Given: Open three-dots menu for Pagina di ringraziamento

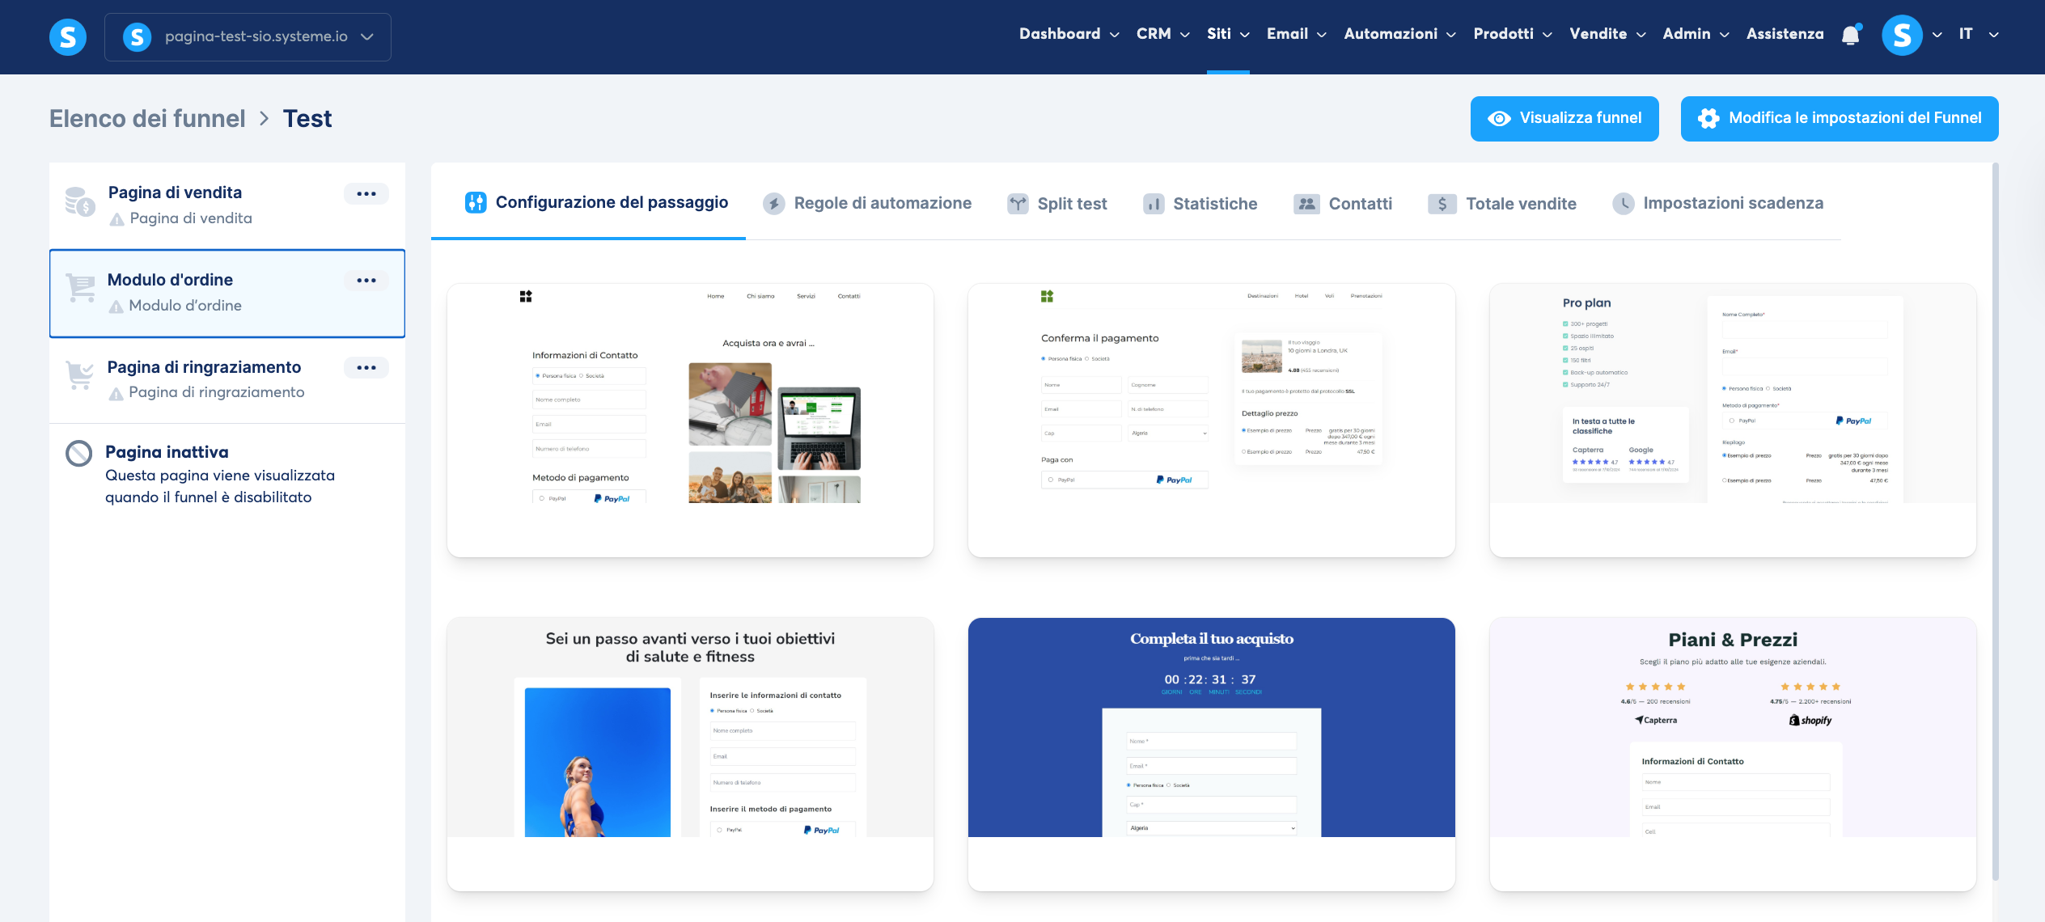Looking at the screenshot, I should [366, 368].
